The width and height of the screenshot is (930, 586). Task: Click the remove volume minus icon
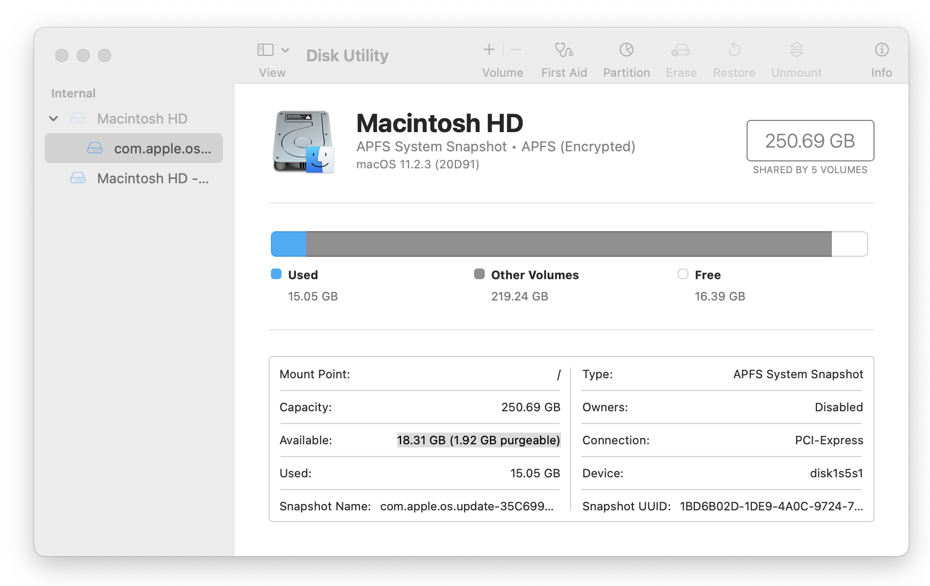point(515,50)
